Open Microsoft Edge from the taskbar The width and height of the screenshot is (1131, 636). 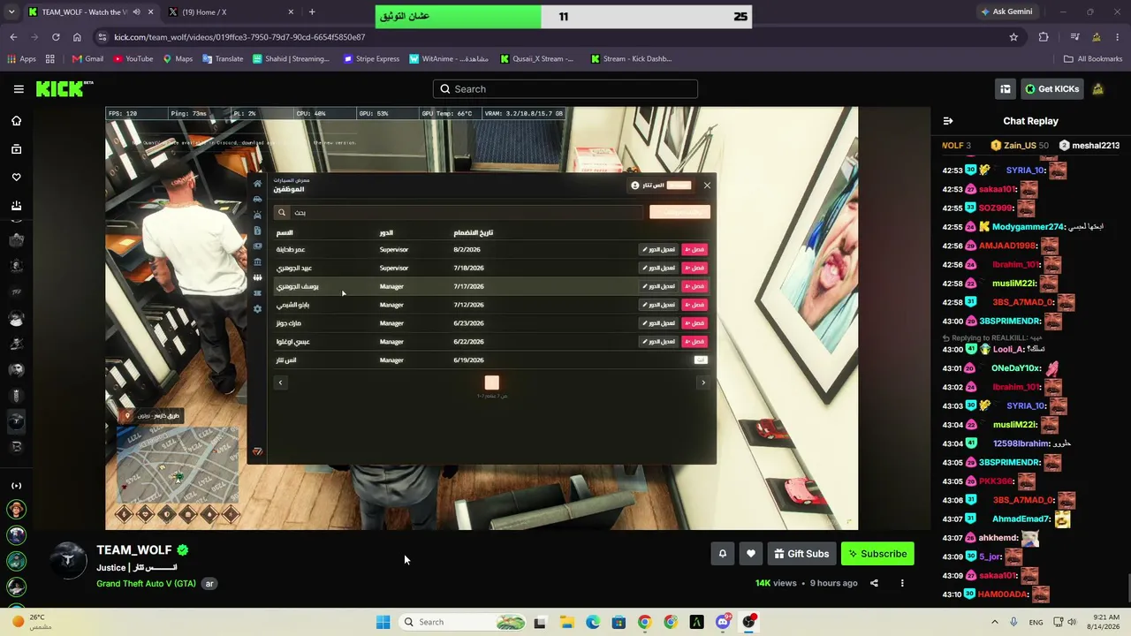pos(592,622)
